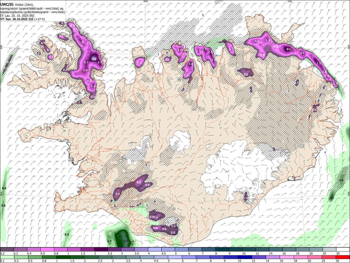Click the Hofsjökull white glacier in central Iceland
Image resolution: width=350 pixels, height=263 pixels.
pyautogui.click(x=180, y=142)
